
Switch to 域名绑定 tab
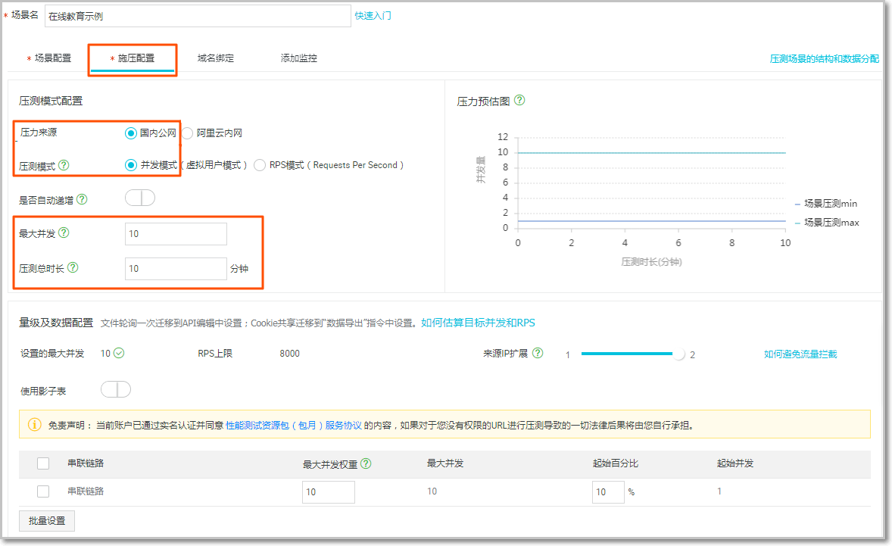216,58
